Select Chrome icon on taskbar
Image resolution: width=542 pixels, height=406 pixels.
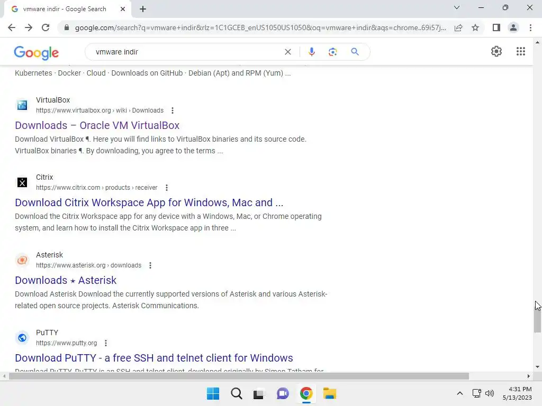(306, 393)
